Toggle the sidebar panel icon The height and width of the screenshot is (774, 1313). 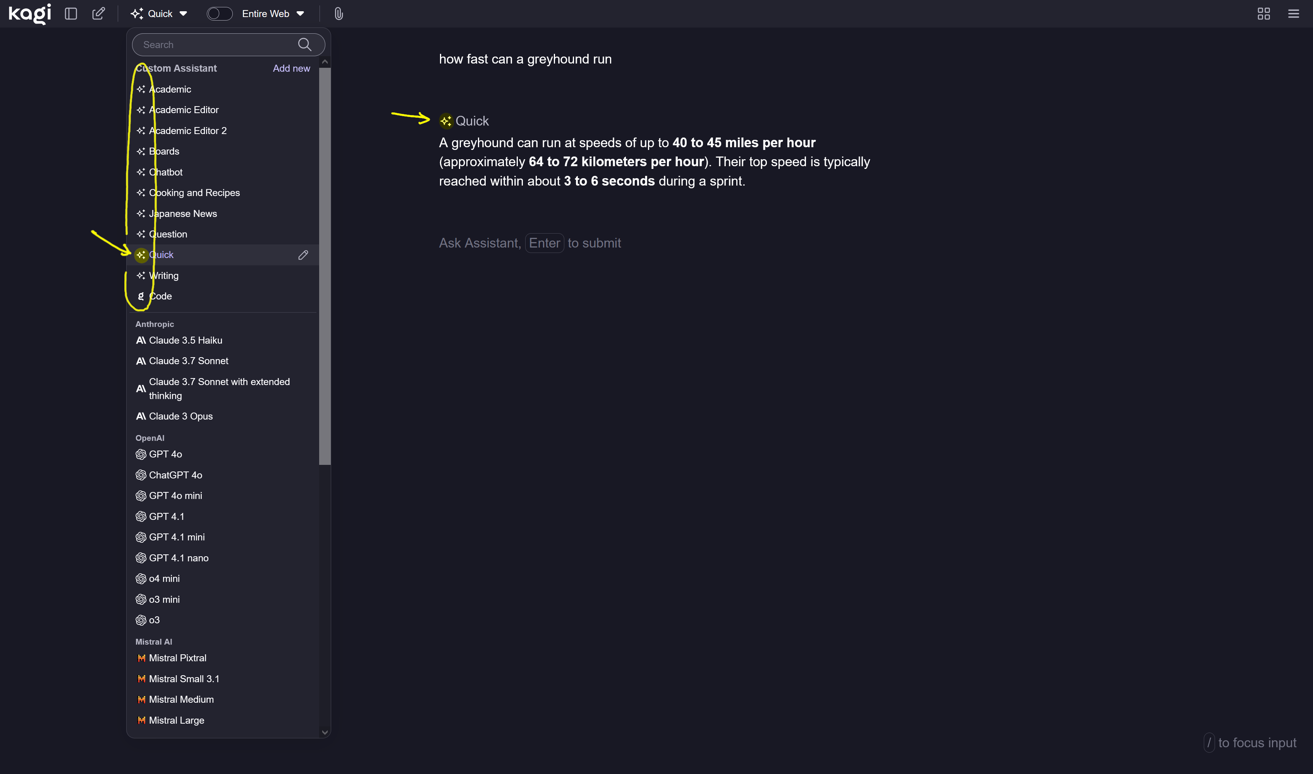(x=71, y=14)
